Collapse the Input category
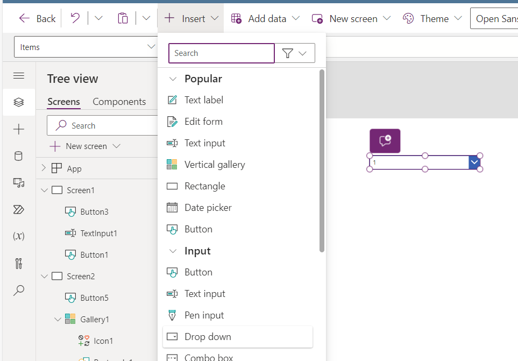The height and width of the screenshot is (361, 518). [173, 251]
